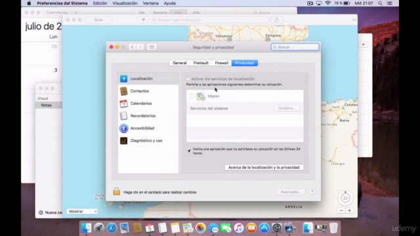This screenshot has width=420, height=236.
Task: Open FaceTime in the dock
Action: tap(226, 228)
